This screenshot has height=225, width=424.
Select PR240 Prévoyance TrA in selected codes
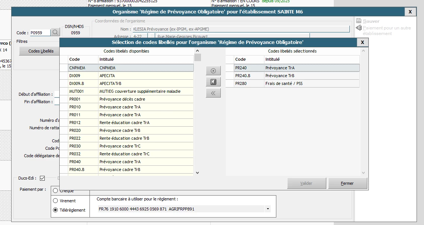(x=293, y=68)
